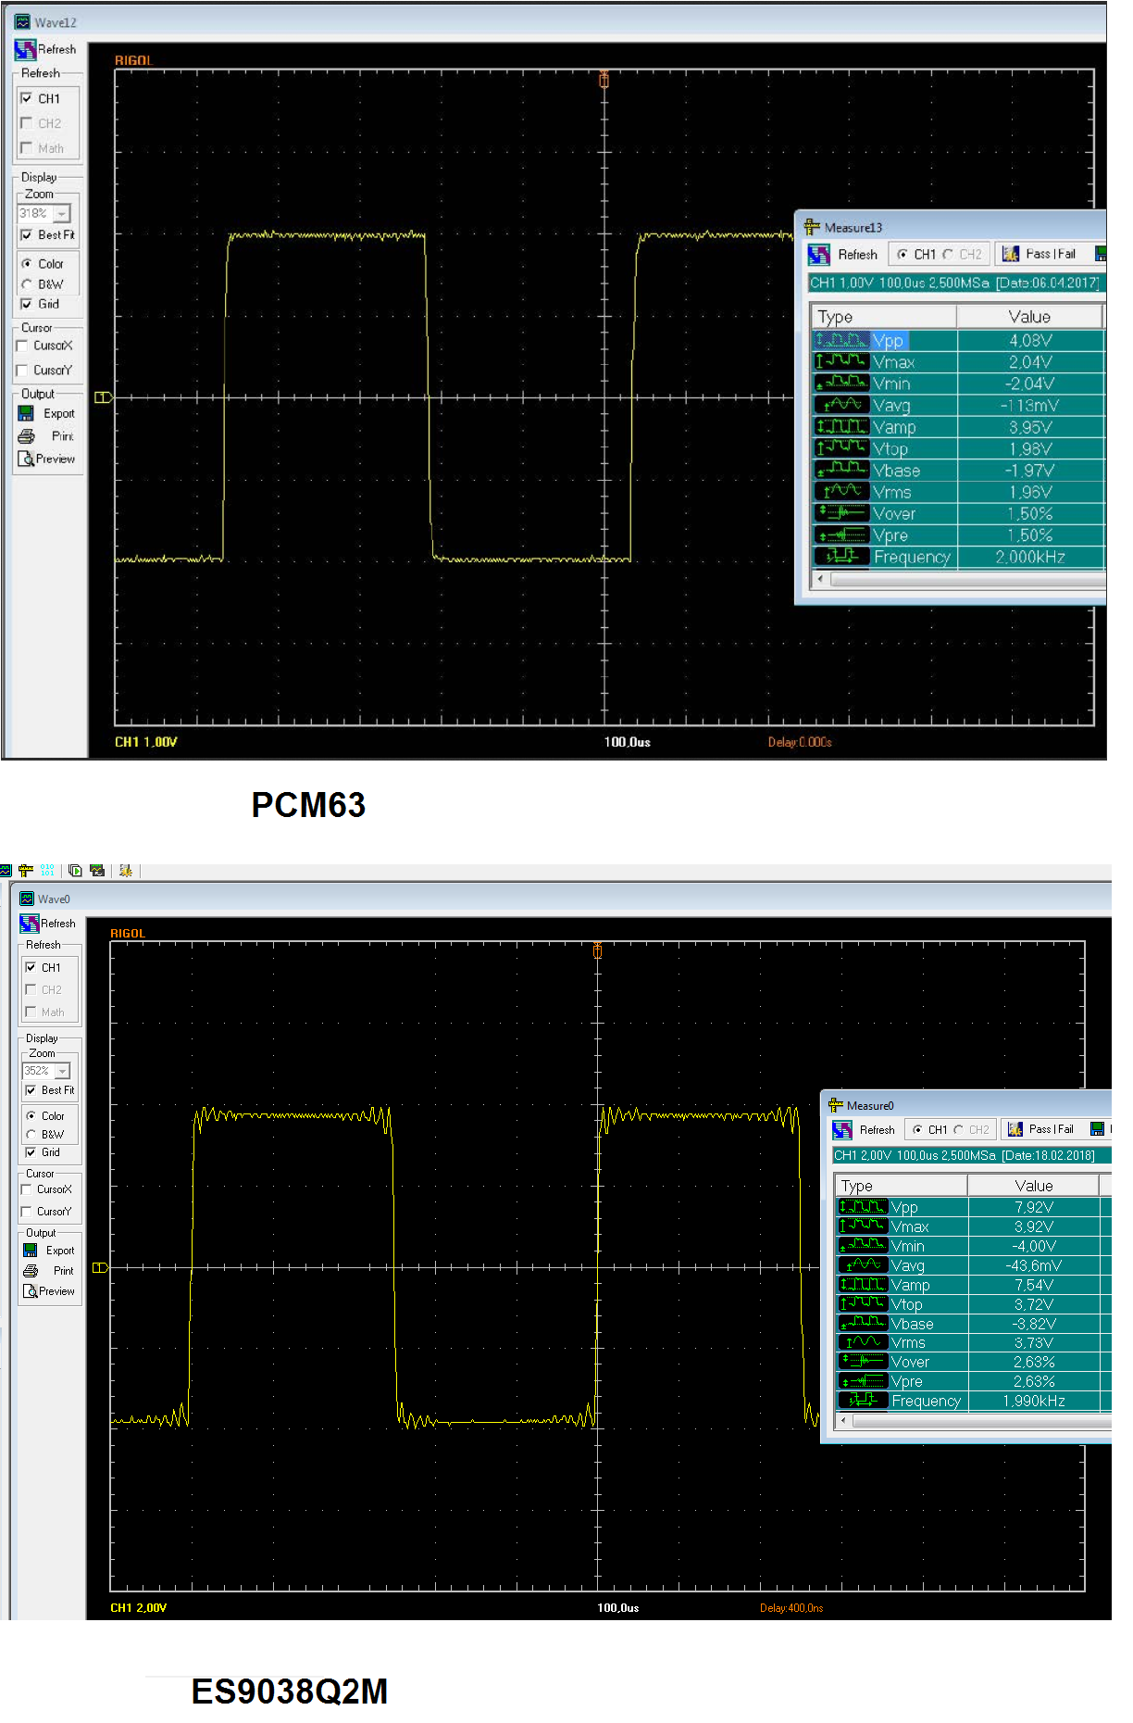Click the Refresh label in Wave0 window
1133x1723 pixels.
pyautogui.click(x=58, y=924)
